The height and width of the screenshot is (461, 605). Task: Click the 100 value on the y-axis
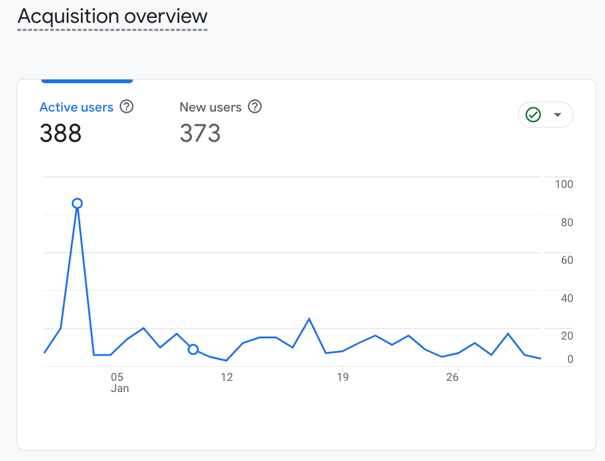click(564, 184)
